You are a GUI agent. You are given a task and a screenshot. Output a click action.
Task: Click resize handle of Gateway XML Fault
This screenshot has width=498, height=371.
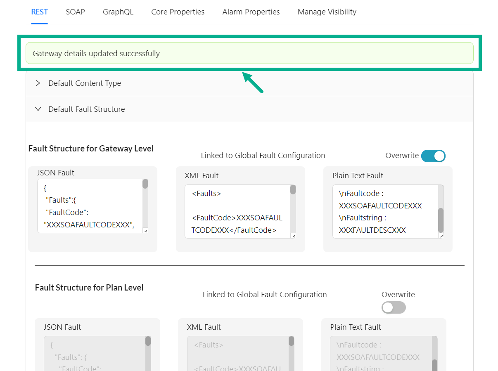pyautogui.click(x=293, y=236)
